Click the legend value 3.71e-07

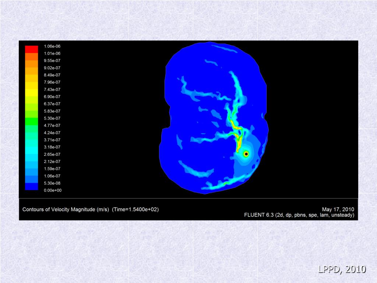[52, 140]
